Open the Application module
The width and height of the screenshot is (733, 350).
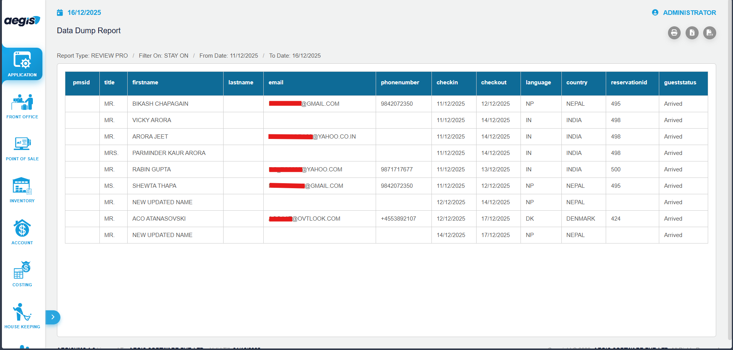click(22, 64)
